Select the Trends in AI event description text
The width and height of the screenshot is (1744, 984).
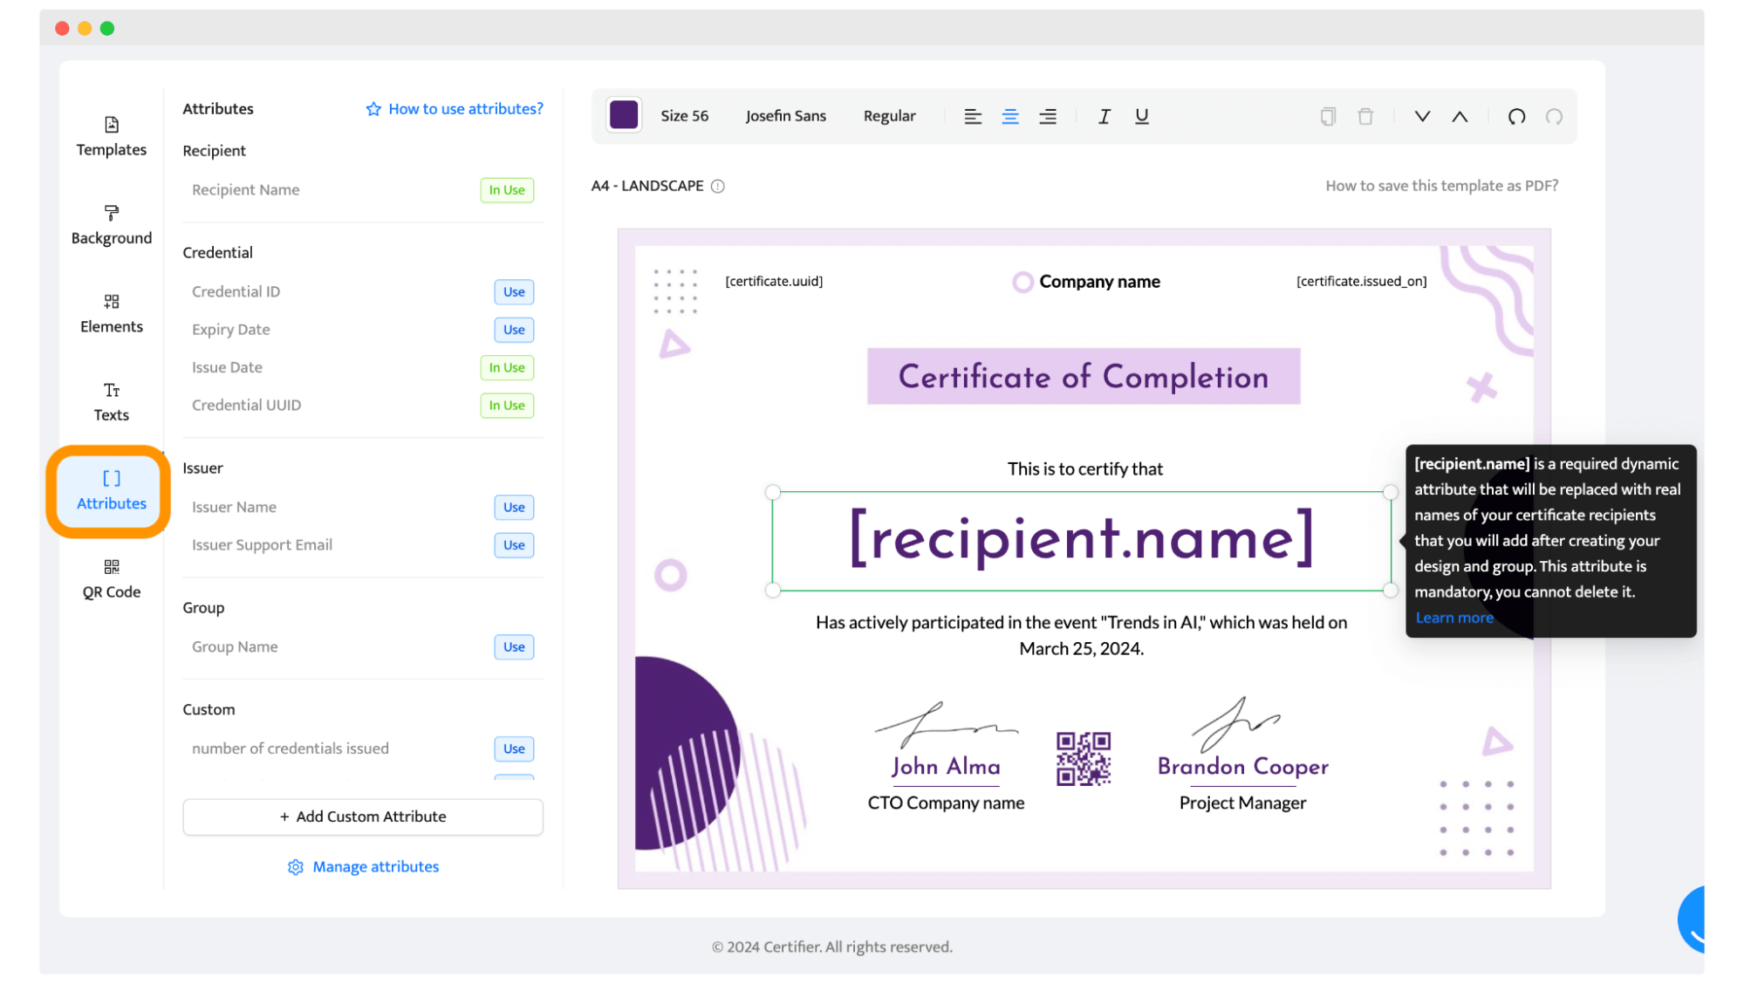(x=1081, y=636)
